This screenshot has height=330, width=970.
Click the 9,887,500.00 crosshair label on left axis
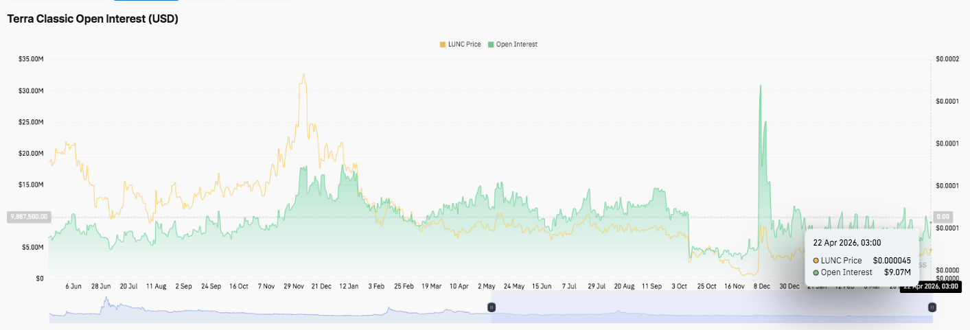28,216
